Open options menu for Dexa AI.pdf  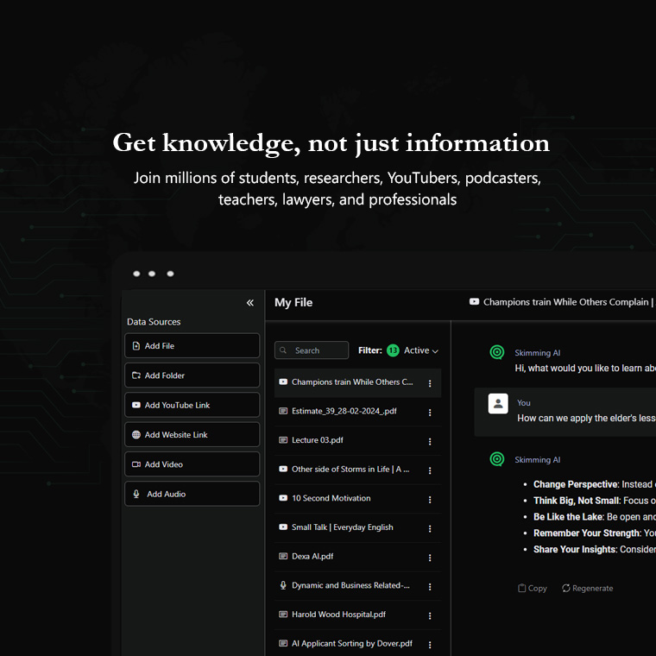[x=430, y=558]
